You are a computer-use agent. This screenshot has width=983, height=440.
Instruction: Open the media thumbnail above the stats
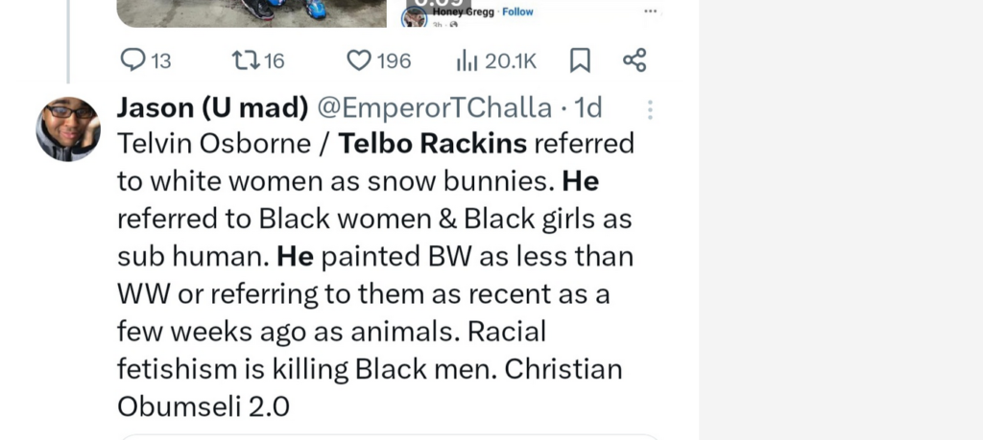(252, 12)
